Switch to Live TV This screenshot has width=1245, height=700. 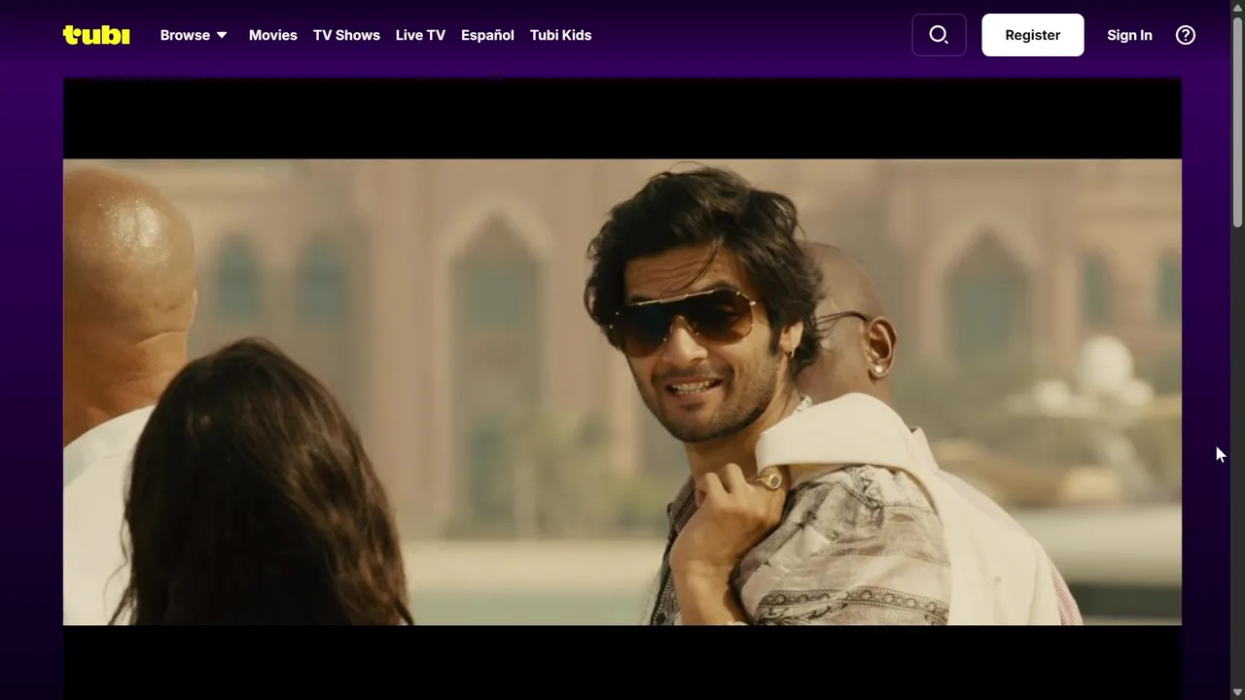coord(420,35)
